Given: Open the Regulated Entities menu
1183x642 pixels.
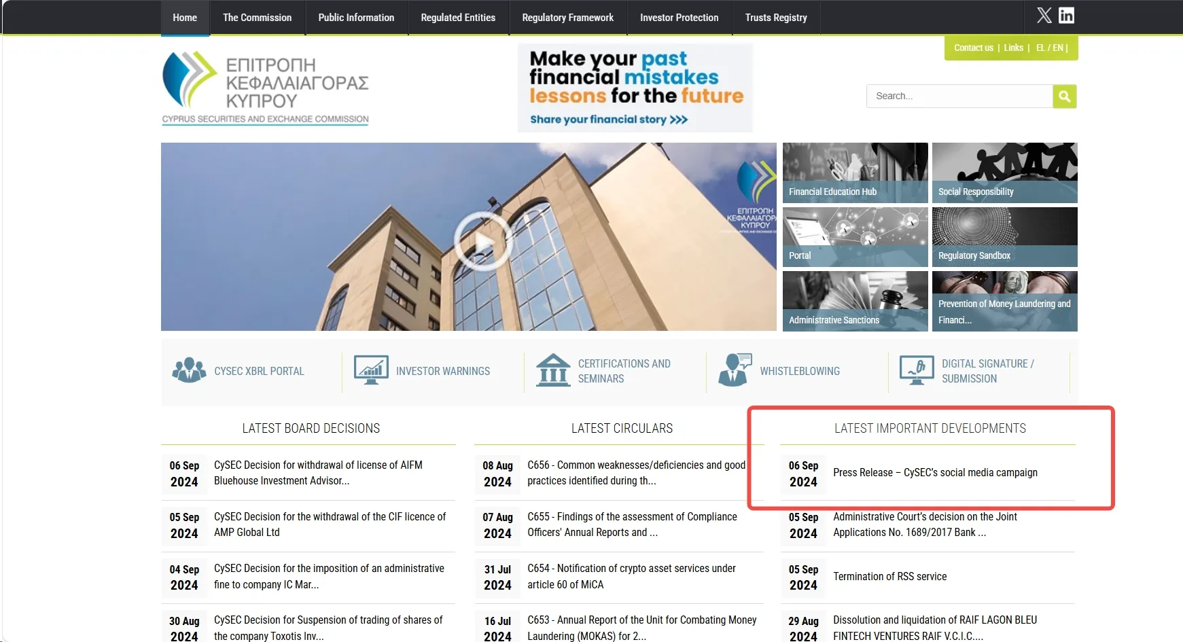Looking at the screenshot, I should coord(458,18).
